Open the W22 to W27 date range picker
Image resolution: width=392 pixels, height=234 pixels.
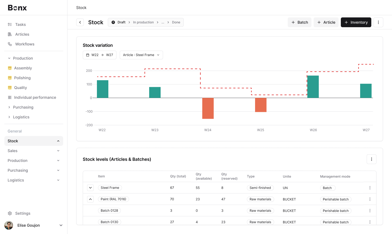pos(100,55)
